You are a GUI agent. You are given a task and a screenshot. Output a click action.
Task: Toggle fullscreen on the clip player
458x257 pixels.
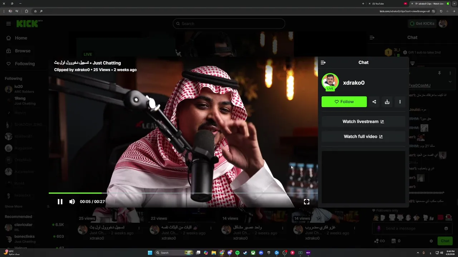tap(307, 202)
